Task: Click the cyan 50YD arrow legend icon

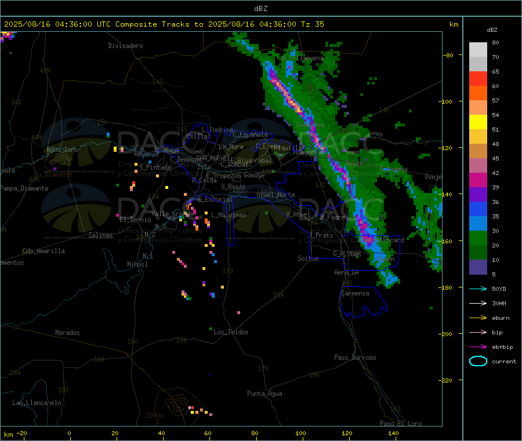Action: pyautogui.click(x=478, y=289)
